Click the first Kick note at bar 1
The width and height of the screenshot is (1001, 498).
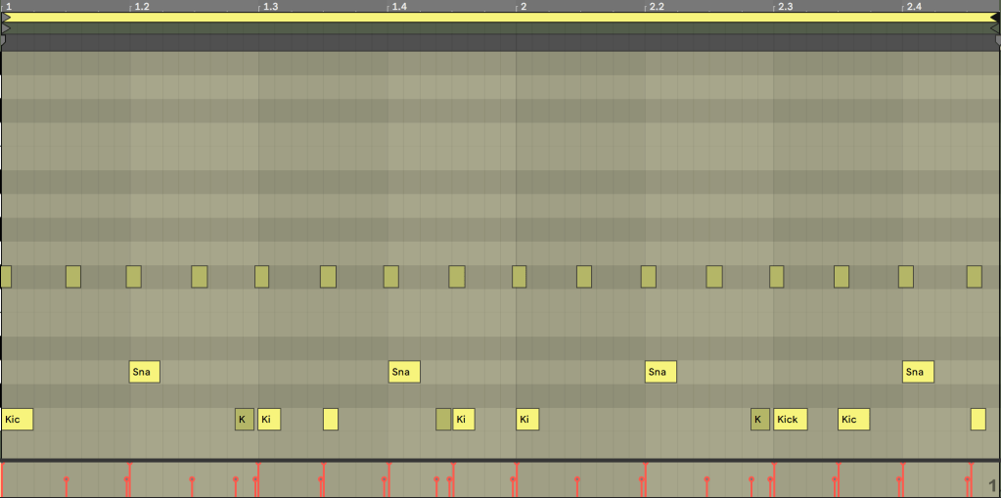coord(17,420)
